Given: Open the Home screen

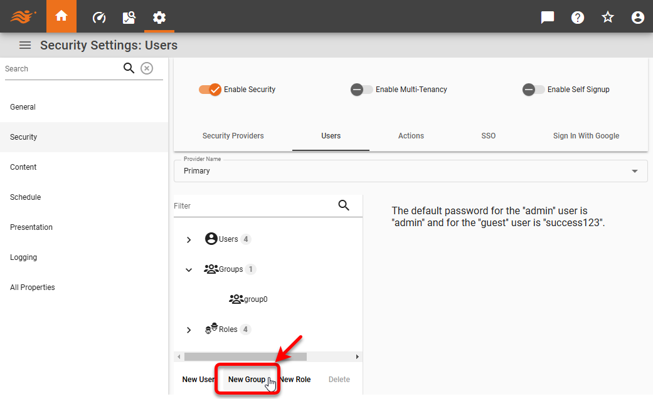Looking at the screenshot, I should click(61, 17).
